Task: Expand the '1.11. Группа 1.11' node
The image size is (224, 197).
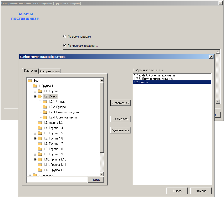Action: click(35, 165)
